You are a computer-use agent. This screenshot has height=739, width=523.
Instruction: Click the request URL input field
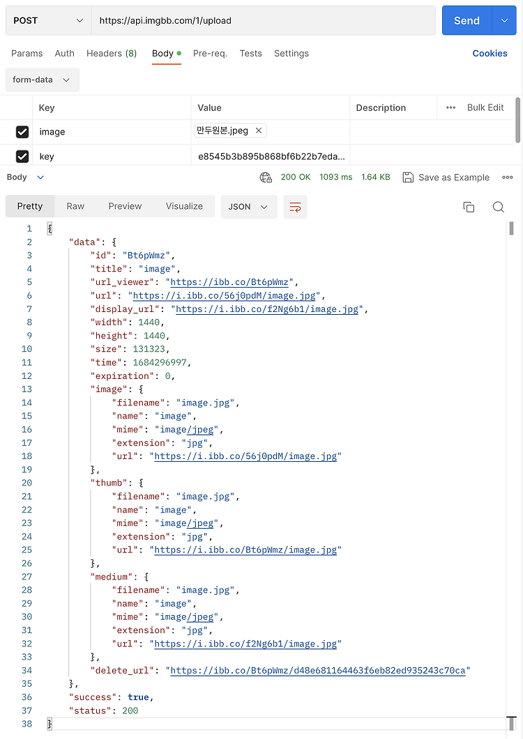pyautogui.click(x=264, y=20)
